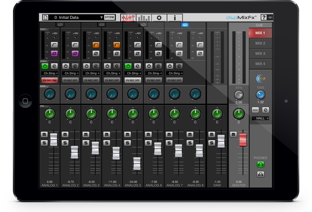Mute the Analog 6 channel
Viewport: 312px width, 212px height.
pyautogui.click(x=148, y=134)
